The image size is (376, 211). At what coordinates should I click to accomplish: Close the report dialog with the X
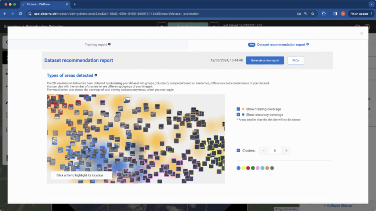click(x=361, y=33)
